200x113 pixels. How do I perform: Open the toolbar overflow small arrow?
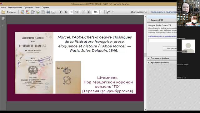(113, 12)
